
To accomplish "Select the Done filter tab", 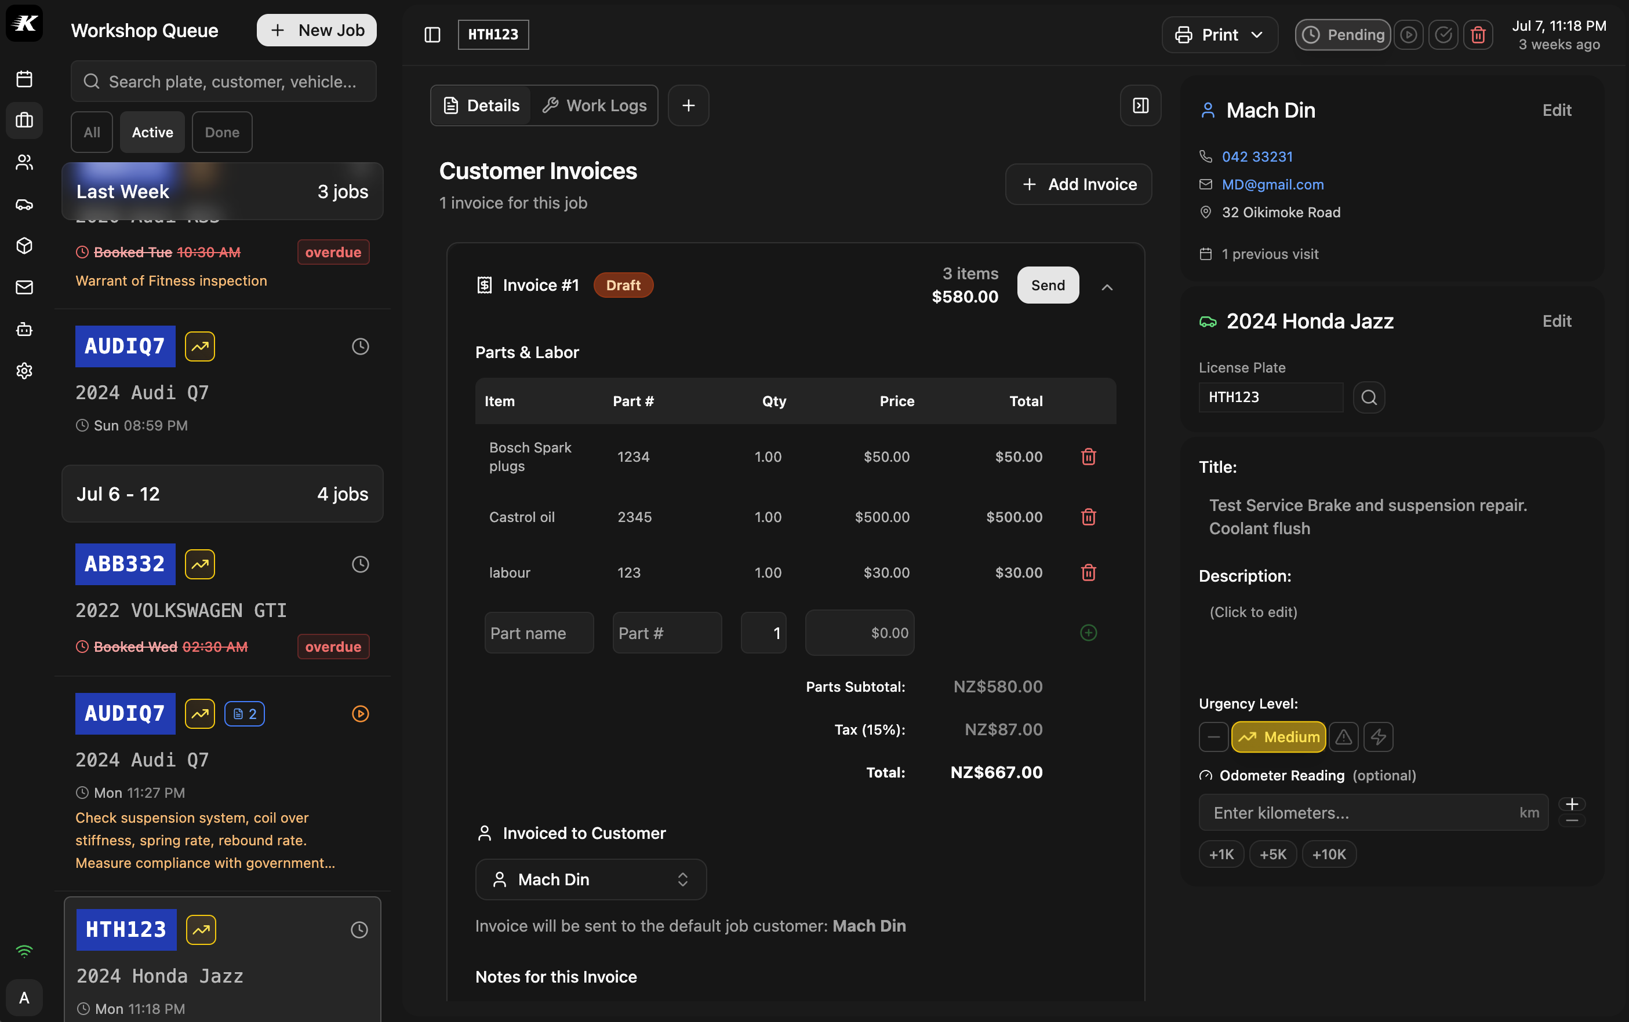I will click(x=222, y=132).
